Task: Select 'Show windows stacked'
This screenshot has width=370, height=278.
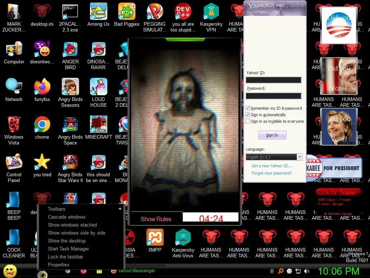Action: pyautogui.click(x=81, y=225)
